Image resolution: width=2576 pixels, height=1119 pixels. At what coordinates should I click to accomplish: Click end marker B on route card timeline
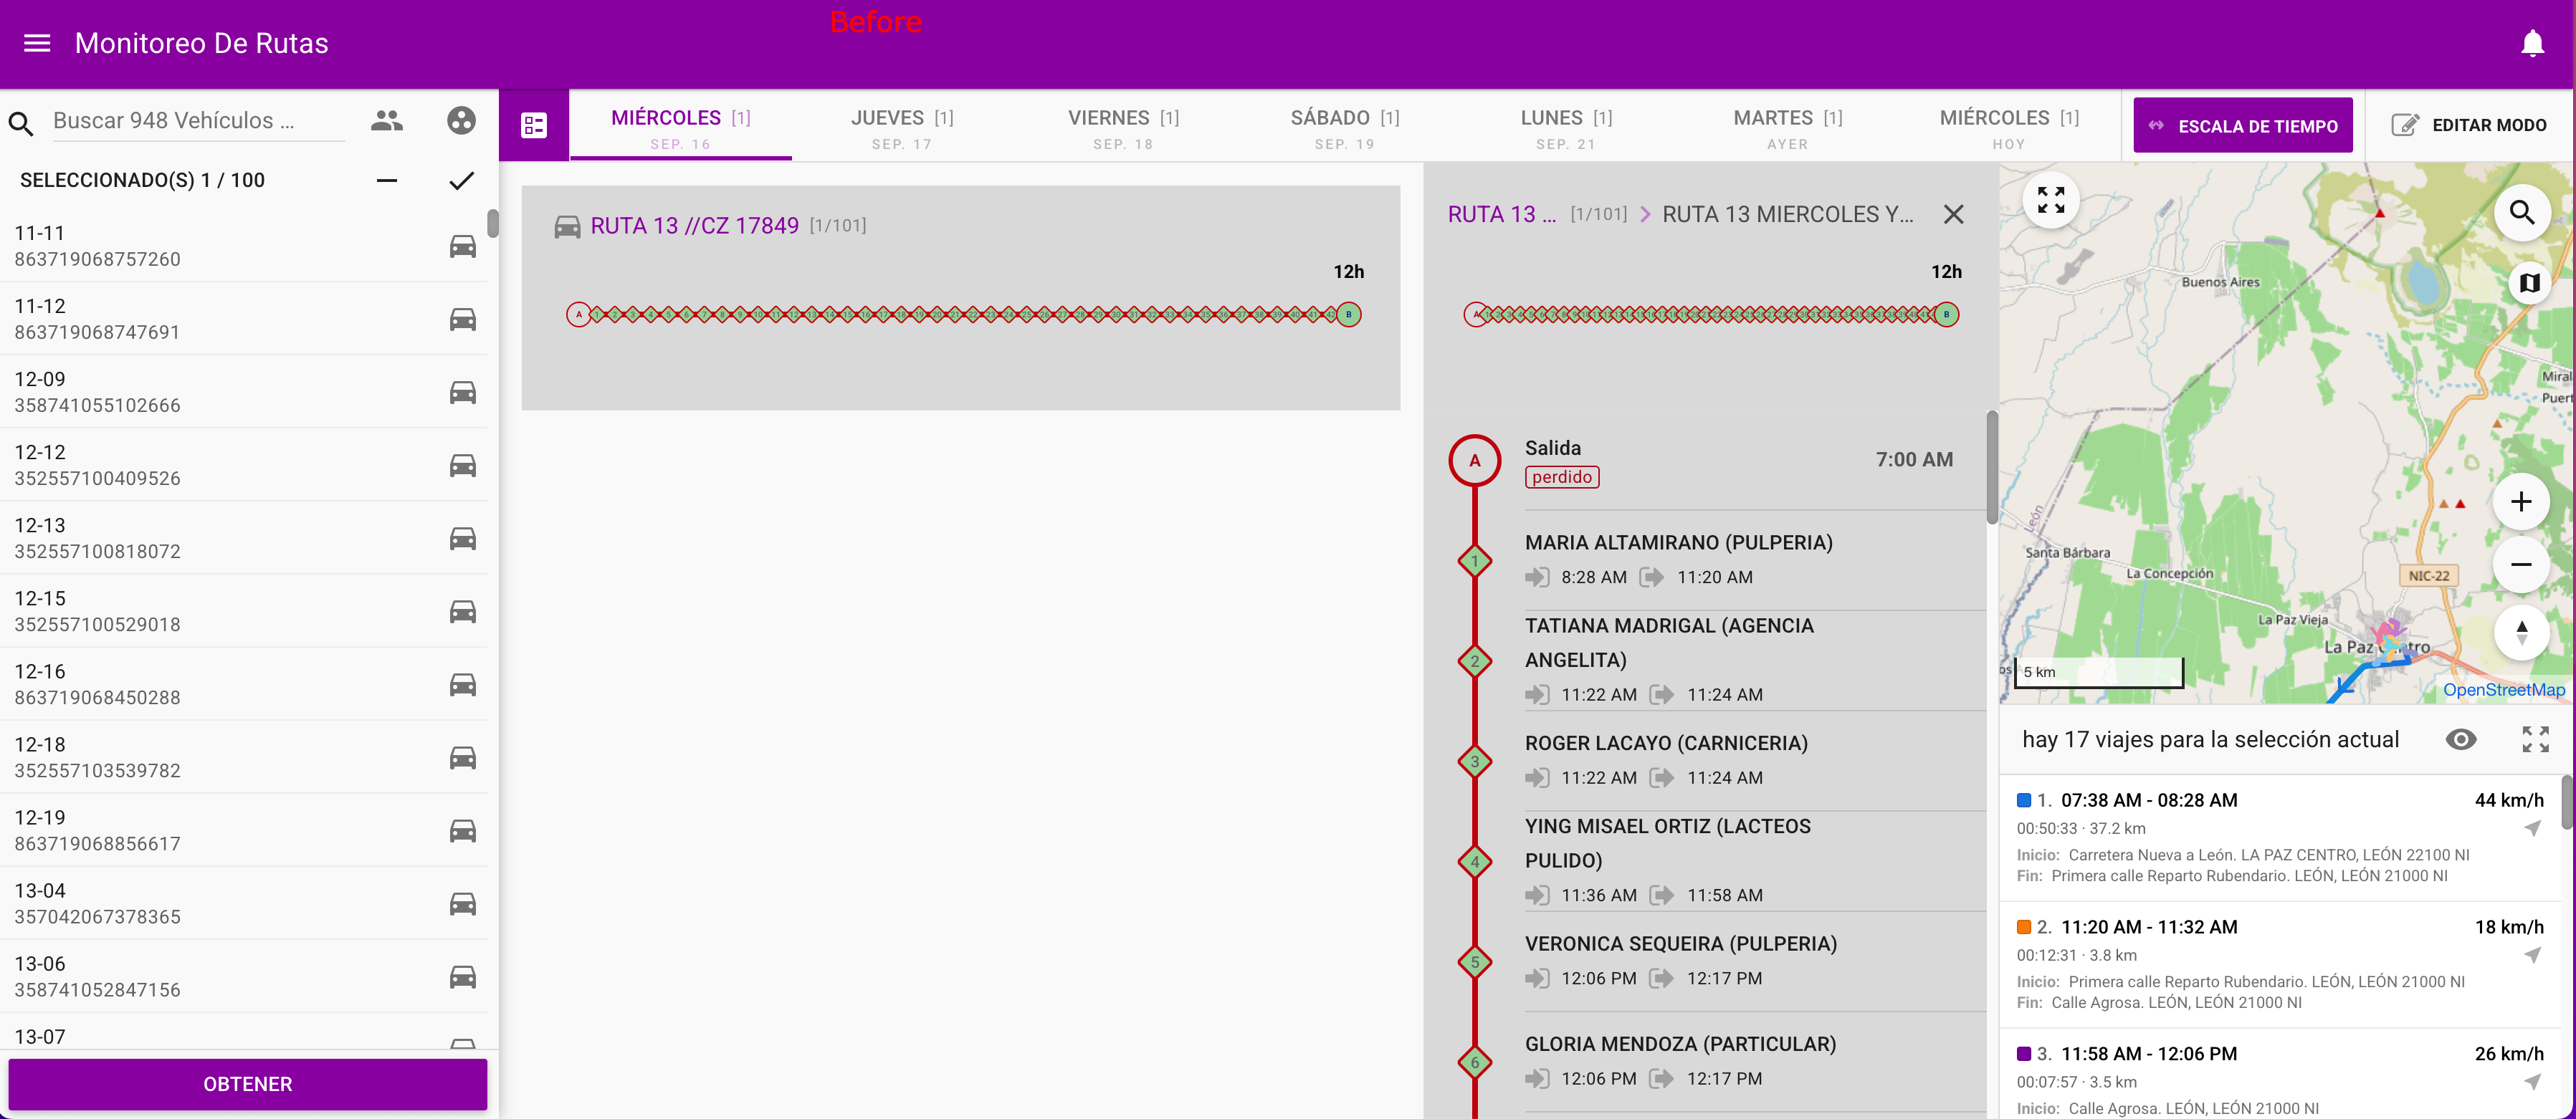coord(1348,314)
